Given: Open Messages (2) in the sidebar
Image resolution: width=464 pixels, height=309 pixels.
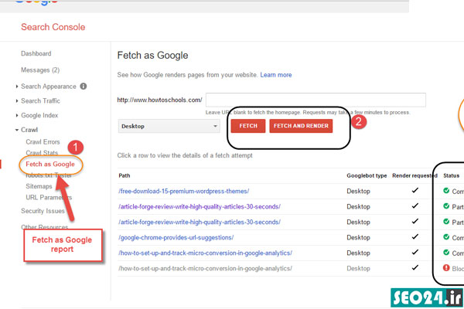Looking at the screenshot, I should (40, 70).
